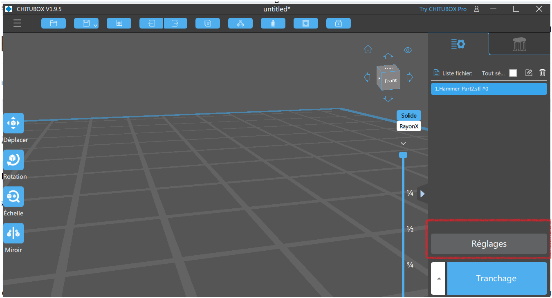The image size is (552, 298).
Task: Open the Réglages settings button
Action: tap(489, 244)
